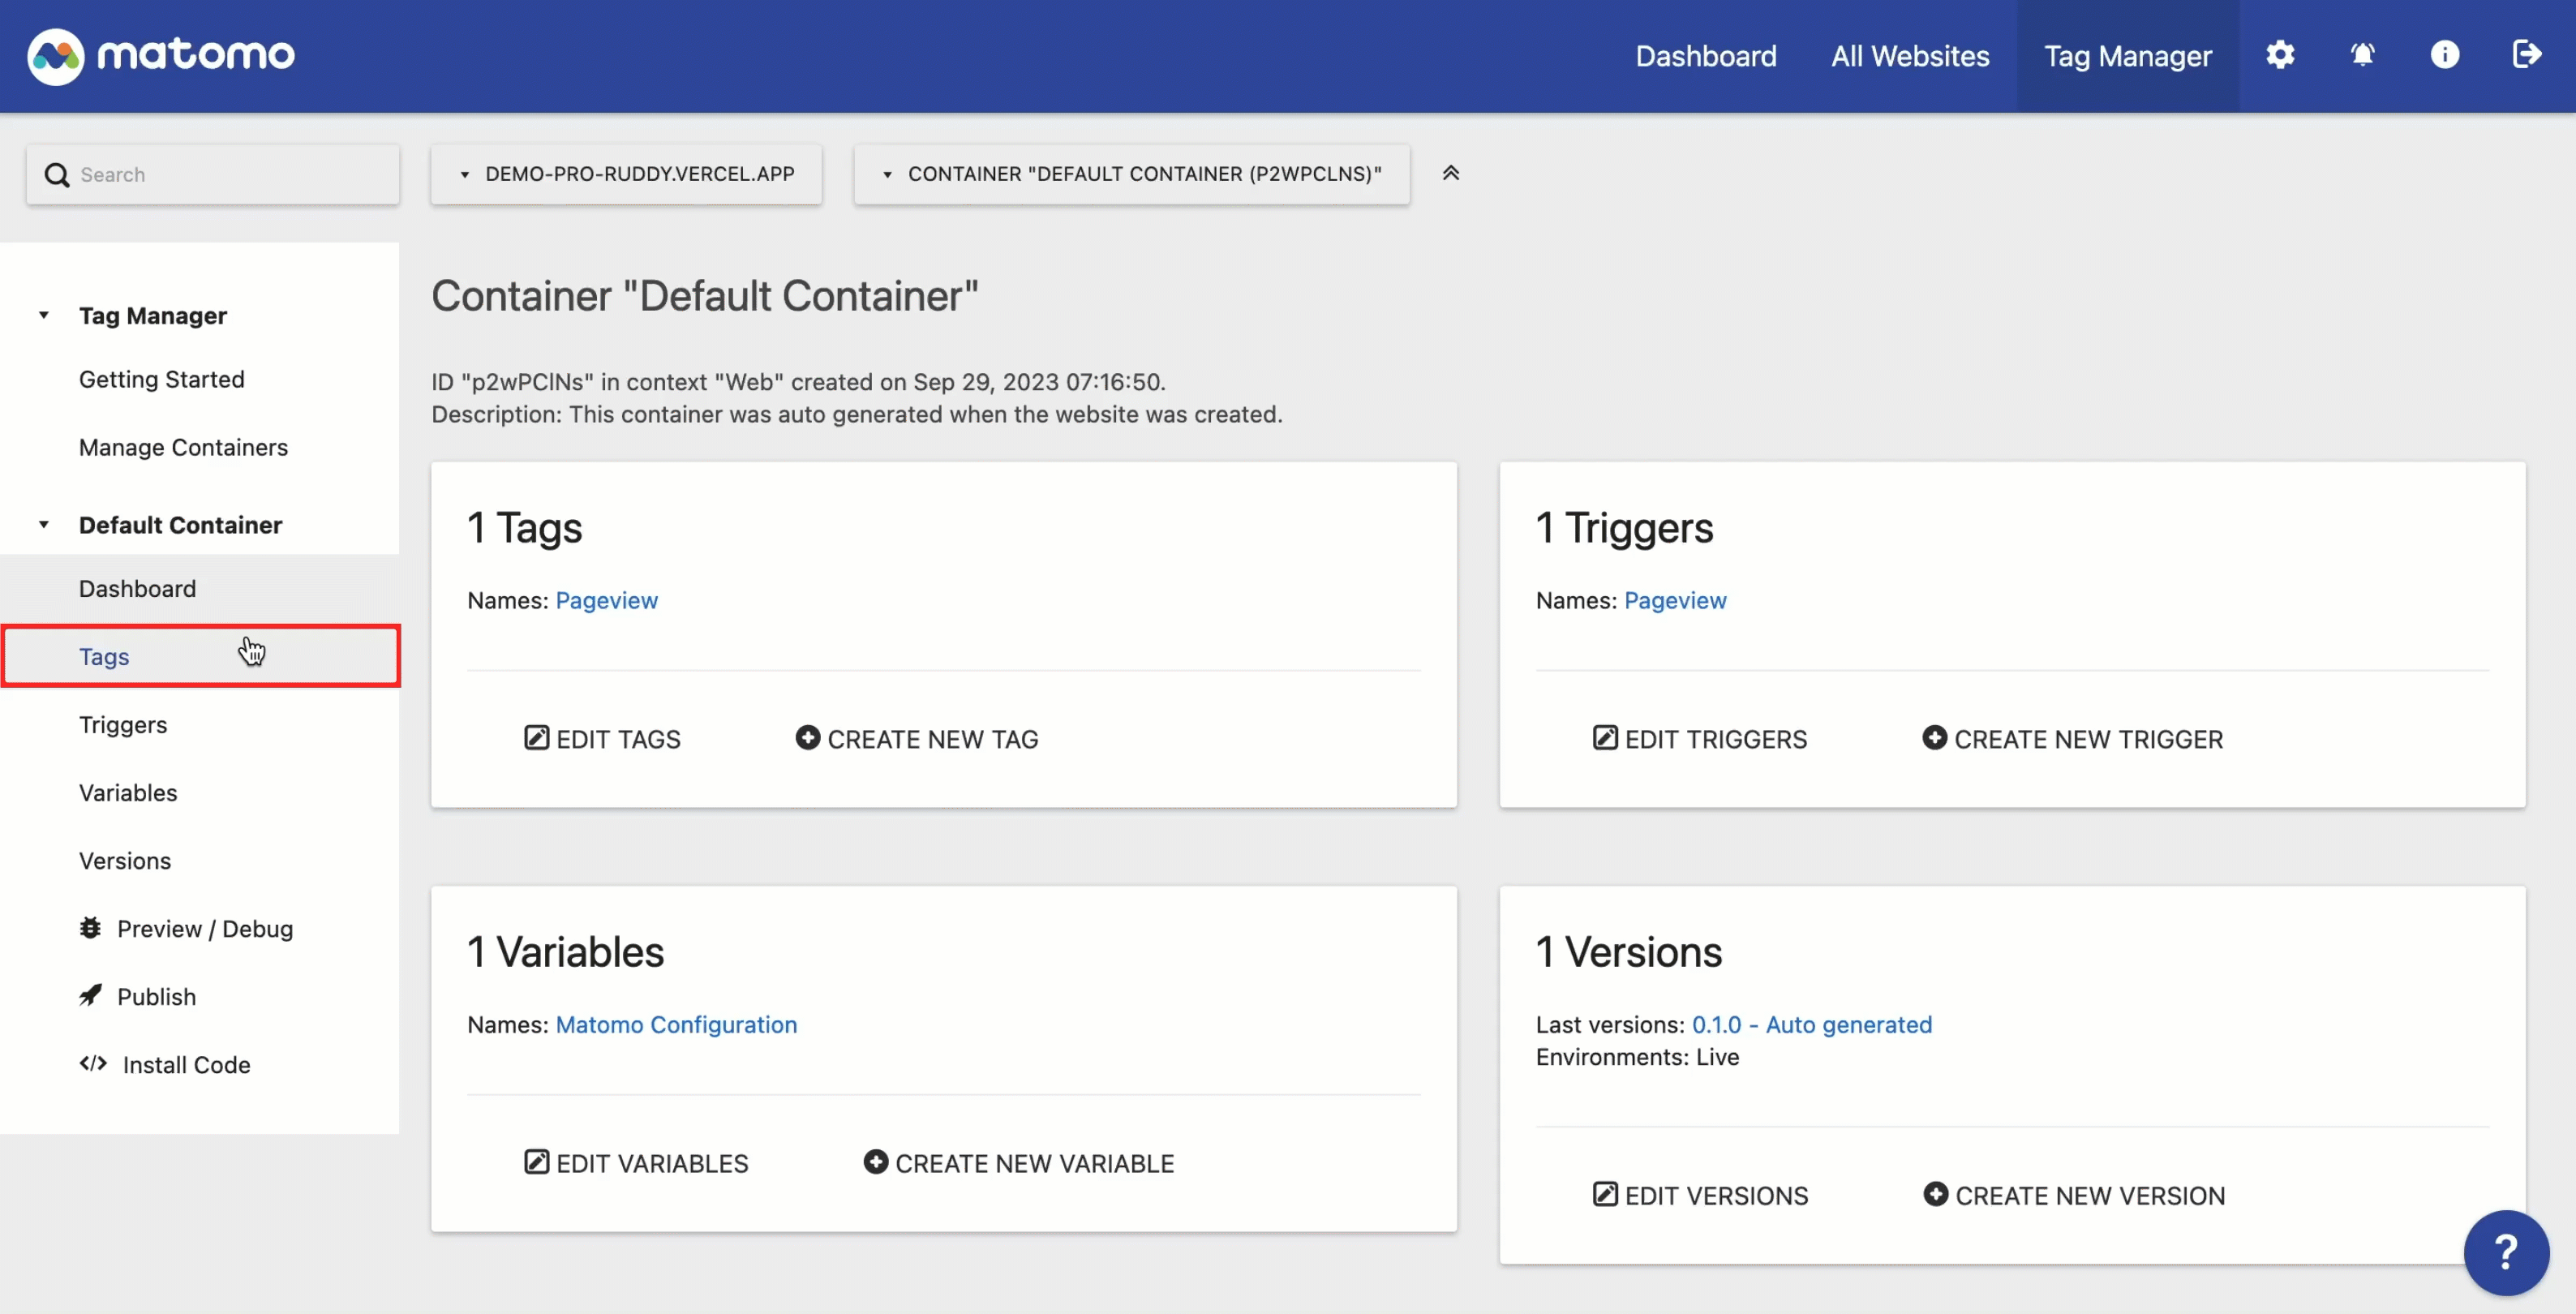The height and width of the screenshot is (1314, 2576).
Task: Click the "1 Versions" card heading
Action: tap(1629, 951)
